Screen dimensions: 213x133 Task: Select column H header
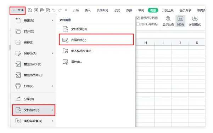click(146, 43)
